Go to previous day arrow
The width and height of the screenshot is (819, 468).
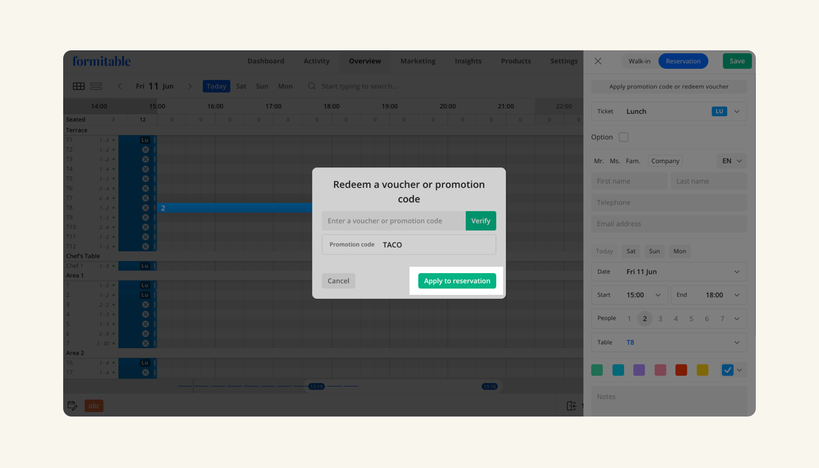click(120, 86)
